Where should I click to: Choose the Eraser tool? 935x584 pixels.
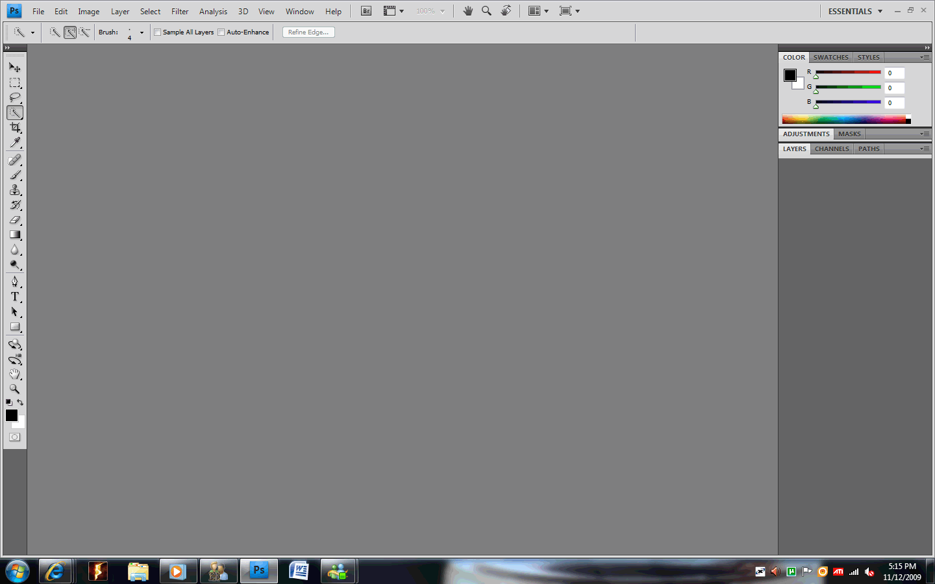pyautogui.click(x=14, y=220)
